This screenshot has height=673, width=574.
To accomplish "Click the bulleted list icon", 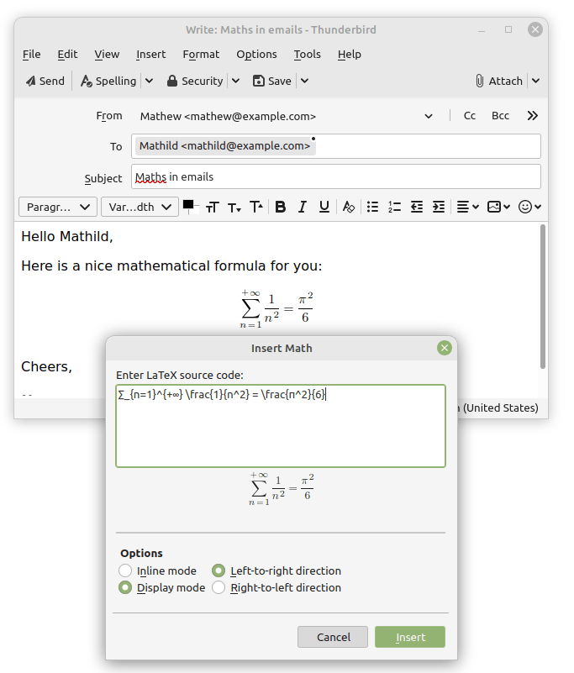I will coord(372,207).
